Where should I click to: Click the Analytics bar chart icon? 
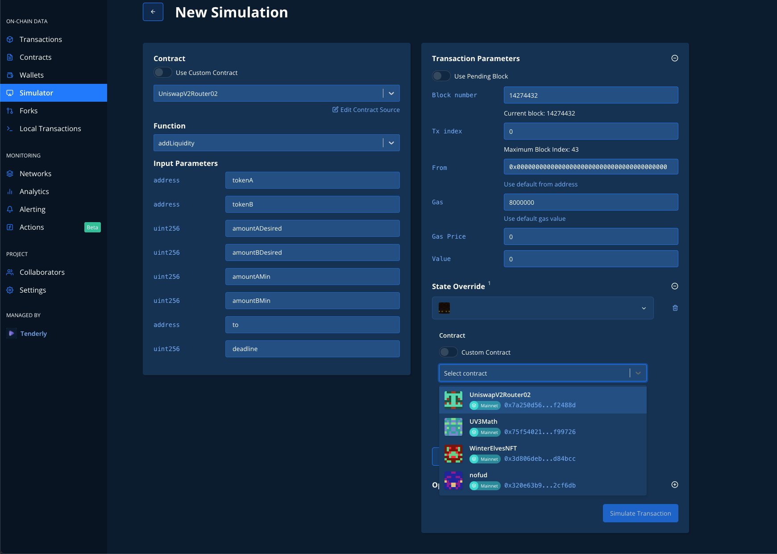coord(10,191)
